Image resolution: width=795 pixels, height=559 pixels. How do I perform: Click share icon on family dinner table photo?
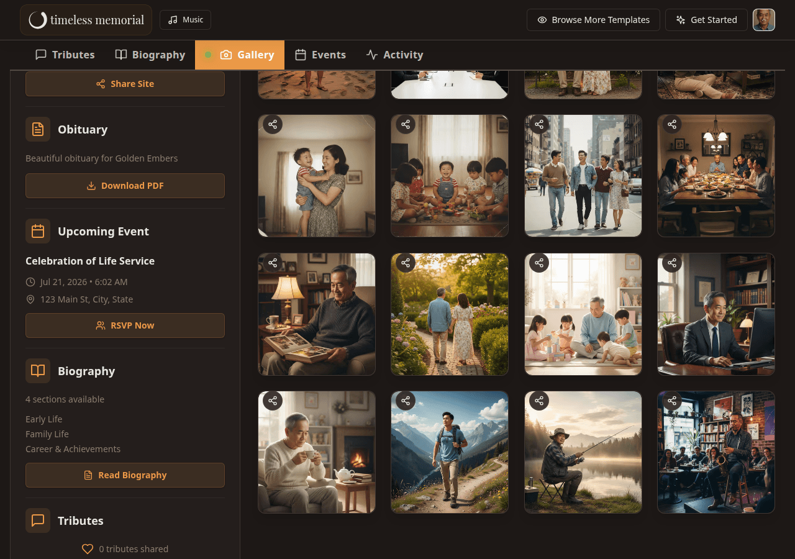click(672, 124)
